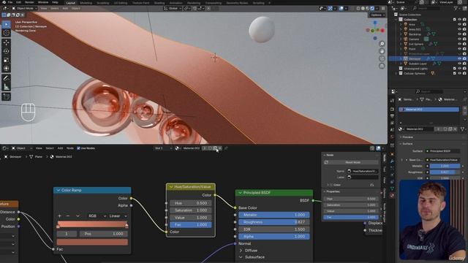Image resolution: width=468 pixels, height=263 pixels.
Task: Open the Object Mode dropdown
Action: pos(24,8)
